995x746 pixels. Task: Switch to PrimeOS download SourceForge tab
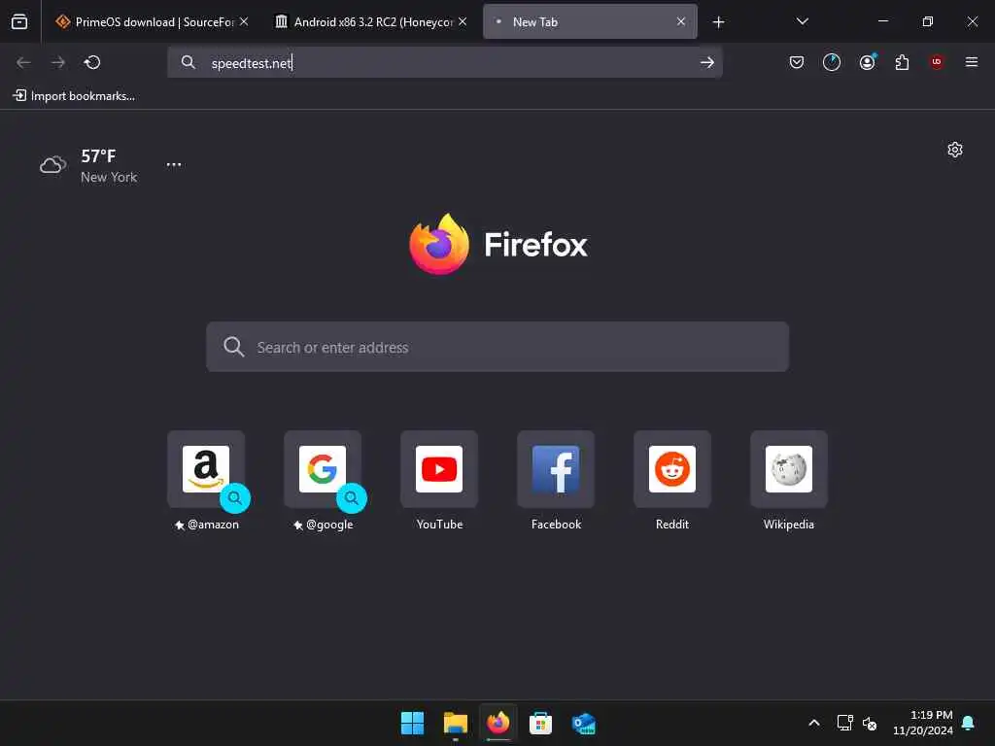(x=152, y=21)
